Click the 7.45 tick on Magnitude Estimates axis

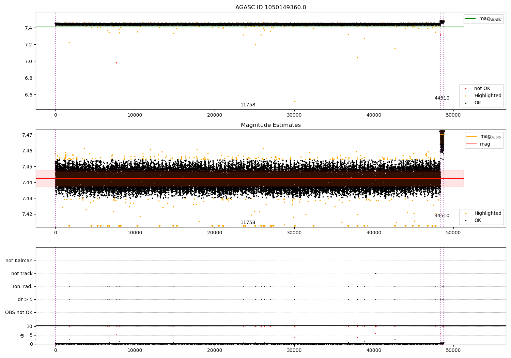(x=28, y=167)
